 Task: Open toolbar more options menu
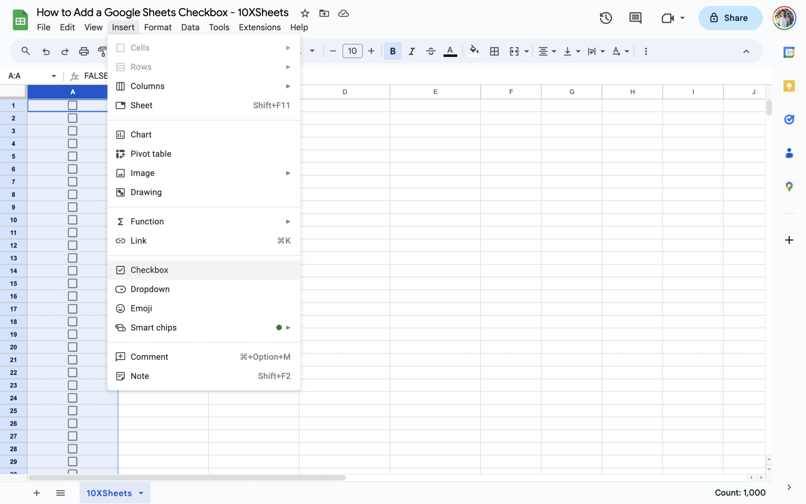point(646,51)
